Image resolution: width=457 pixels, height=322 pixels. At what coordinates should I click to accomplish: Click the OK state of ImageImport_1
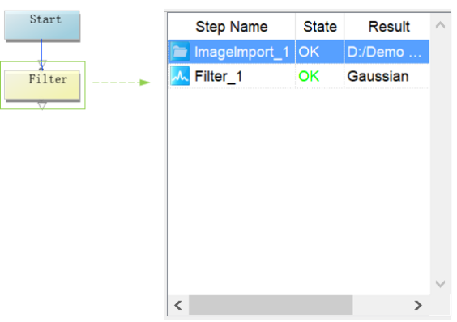point(309,52)
